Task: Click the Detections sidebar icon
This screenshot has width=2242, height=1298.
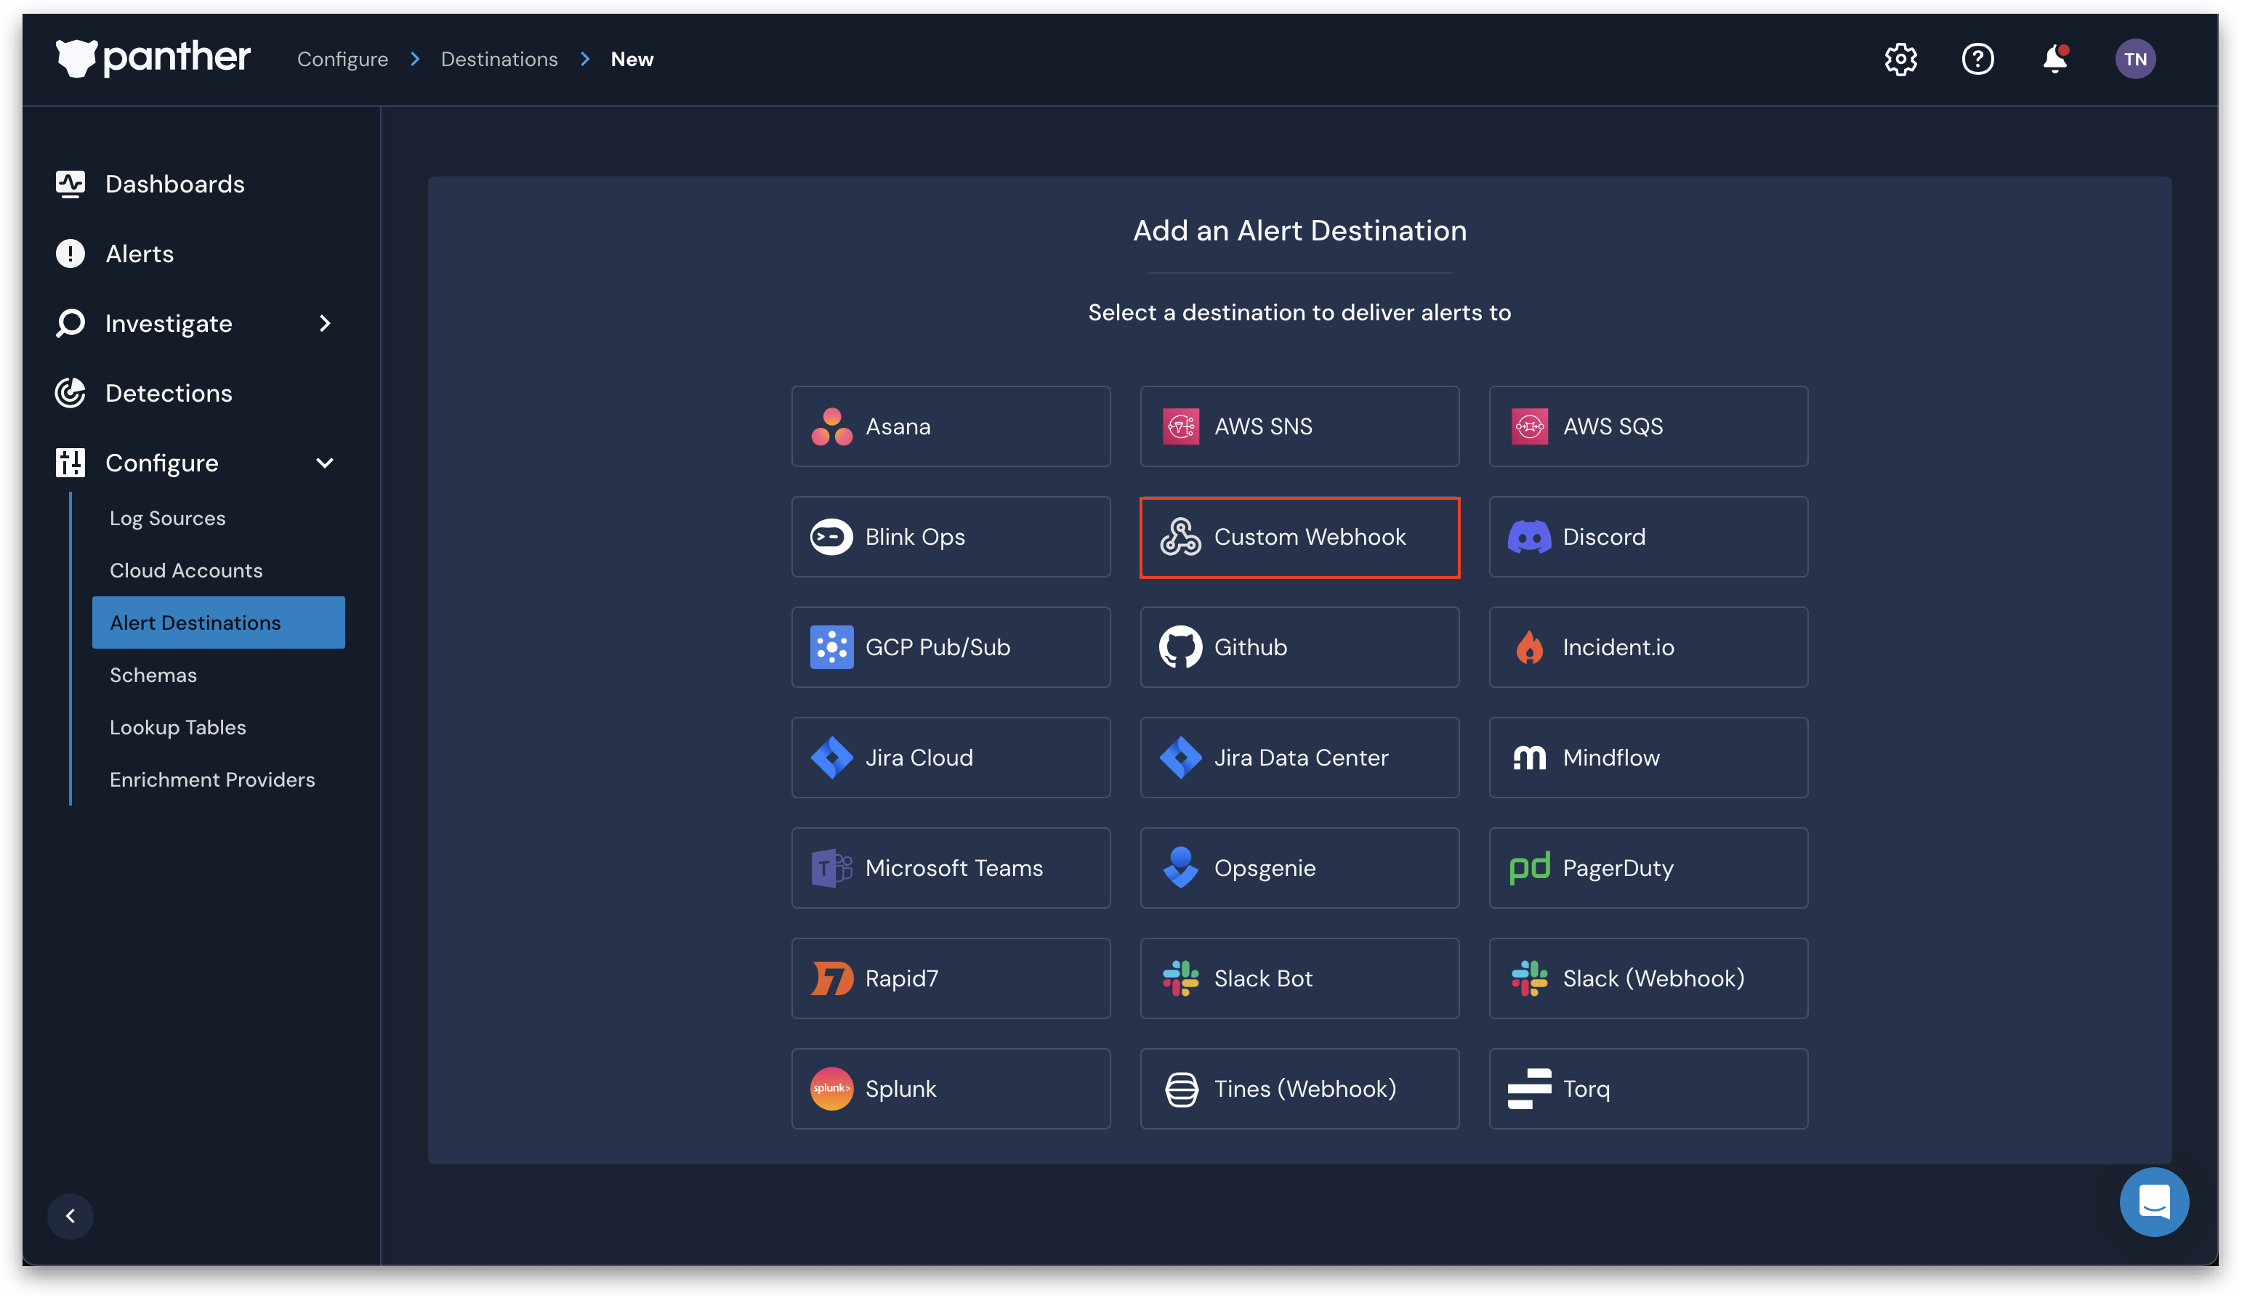Action: (x=70, y=393)
